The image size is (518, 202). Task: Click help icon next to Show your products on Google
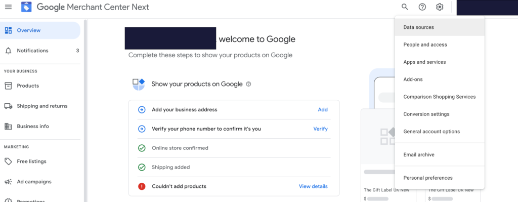pyautogui.click(x=249, y=84)
